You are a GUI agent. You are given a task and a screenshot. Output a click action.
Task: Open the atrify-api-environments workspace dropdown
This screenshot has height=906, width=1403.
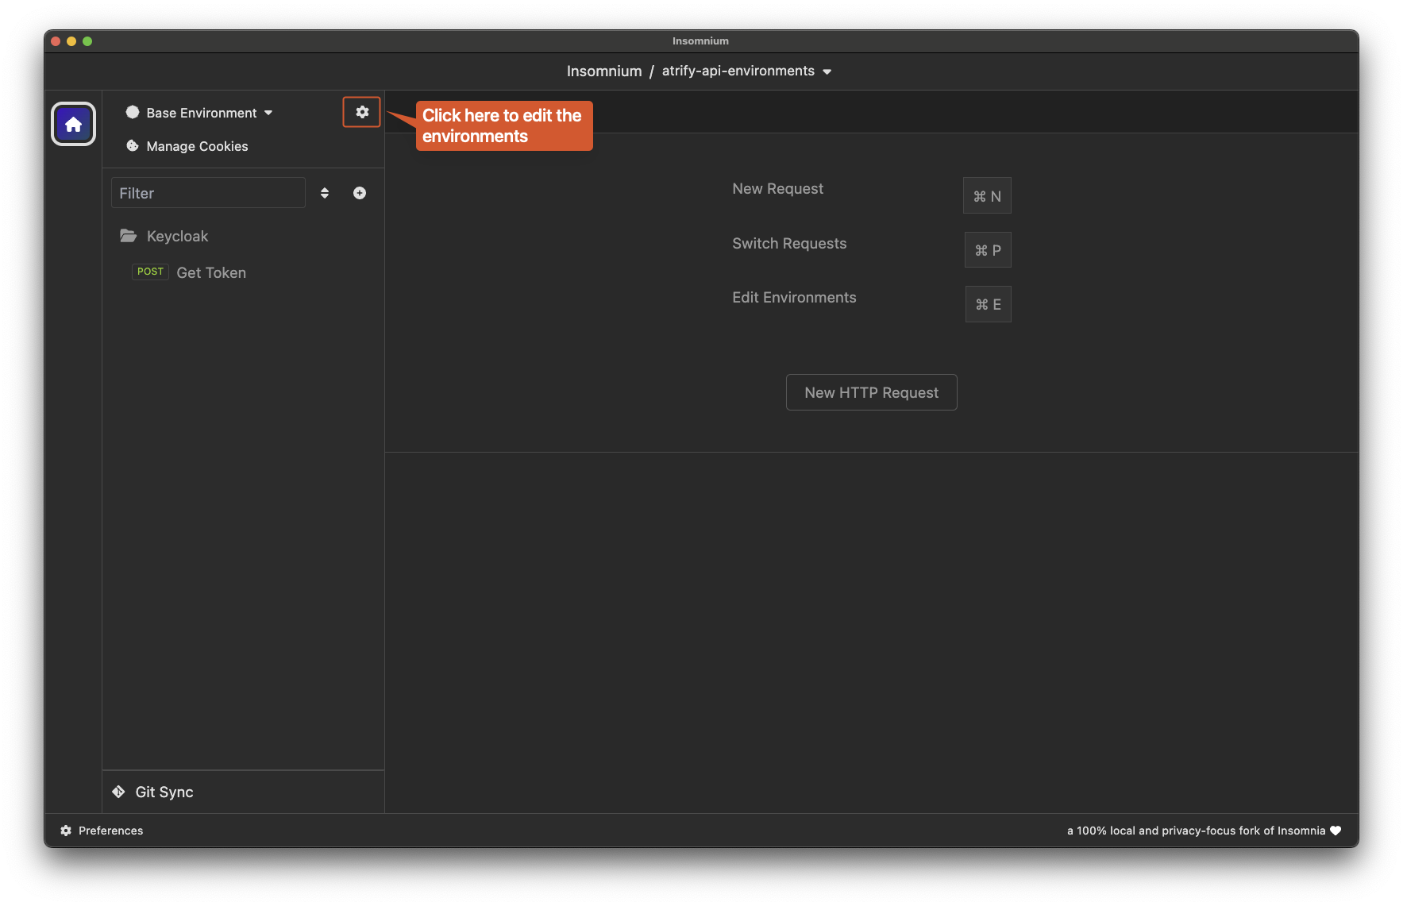click(746, 71)
